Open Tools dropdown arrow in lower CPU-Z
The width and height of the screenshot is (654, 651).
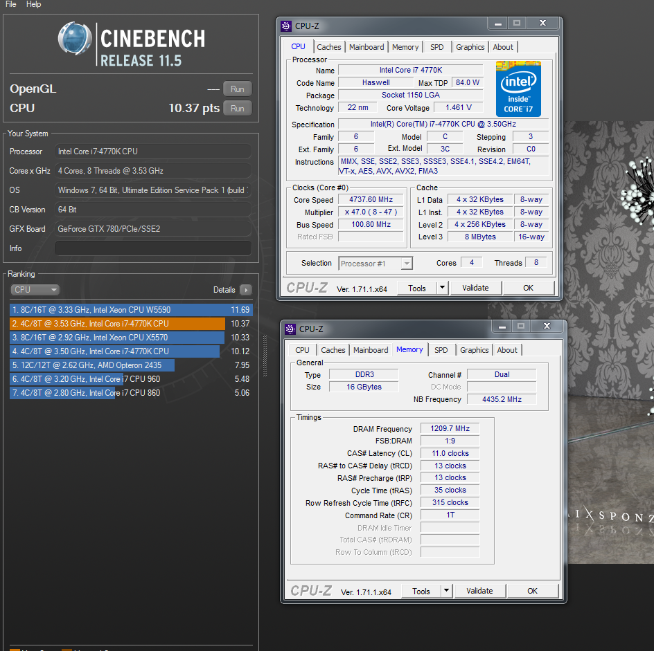pos(447,591)
